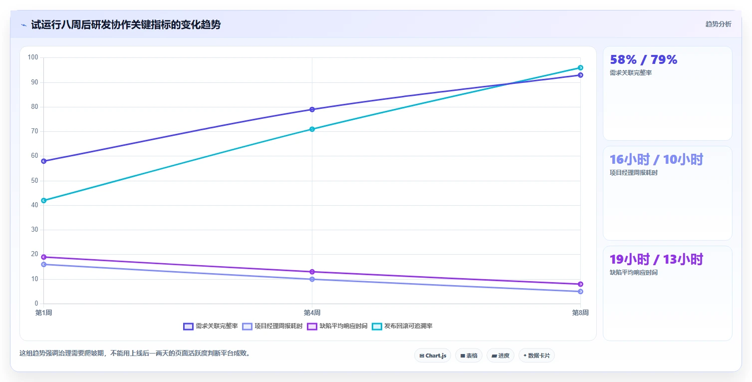The height and width of the screenshot is (382, 752).
Task: Click the 19小时 / 13小时 stat value
Action: click(x=656, y=260)
